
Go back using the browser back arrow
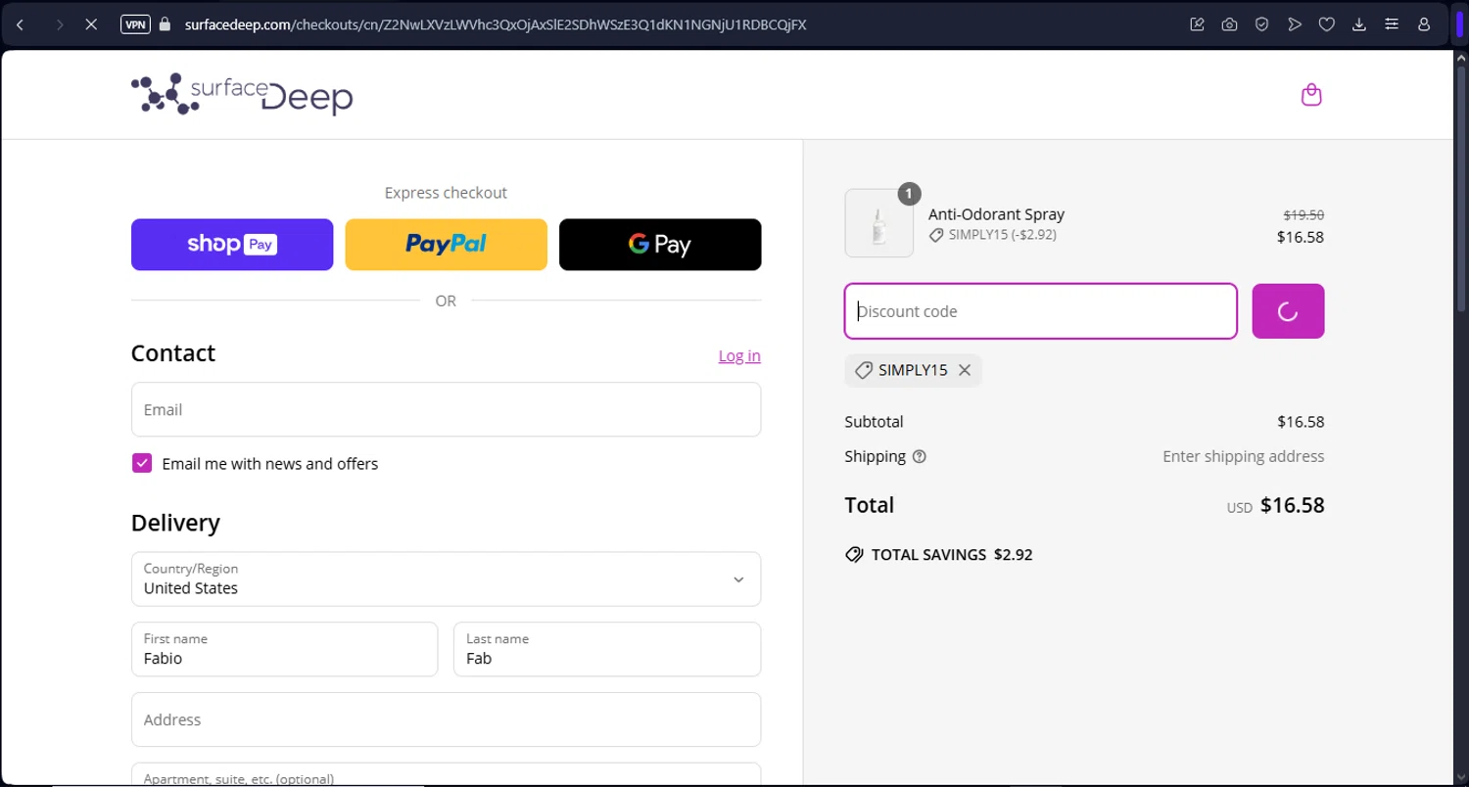click(x=21, y=24)
